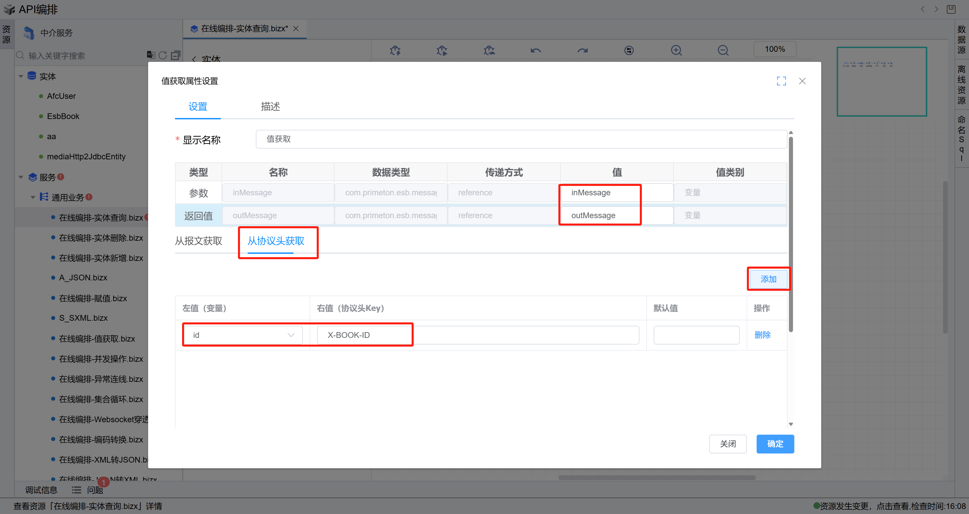Open the problems list icon at bottom
The height and width of the screenshot is (514, 969).
click(77, 490)
